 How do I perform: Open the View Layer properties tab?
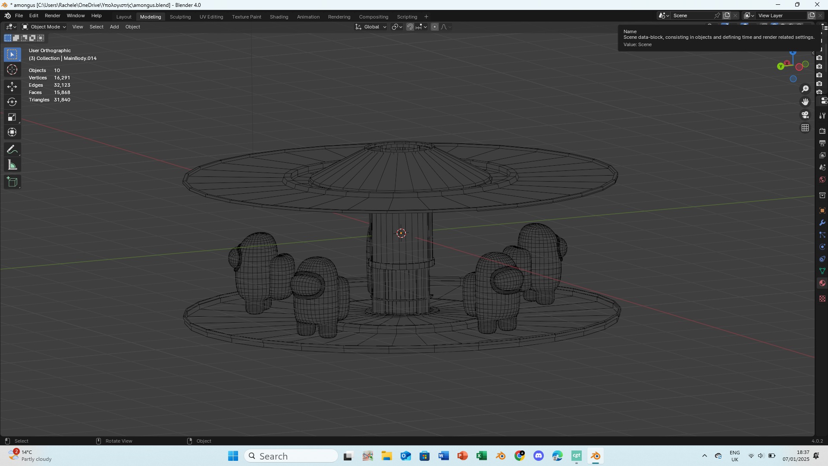[x=822, y=155]
